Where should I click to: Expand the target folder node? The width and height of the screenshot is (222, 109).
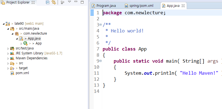coord(8,68)
